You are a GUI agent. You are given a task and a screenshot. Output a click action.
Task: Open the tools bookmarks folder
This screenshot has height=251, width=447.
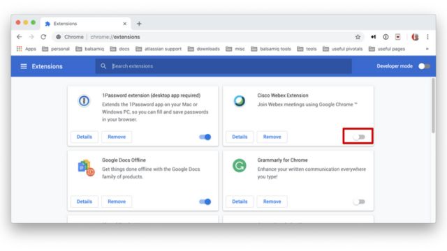[307, 49]
